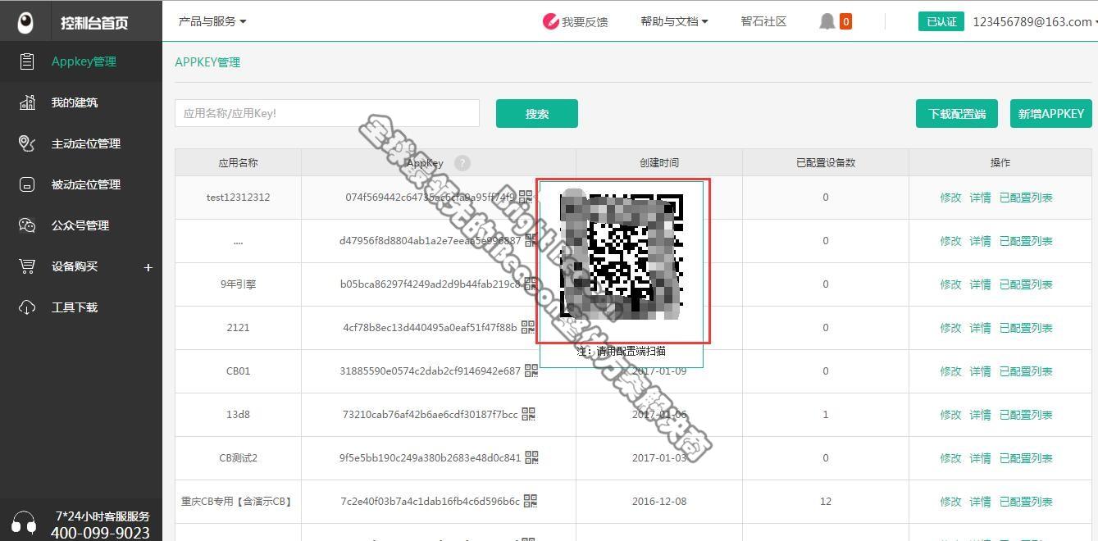Click the 被动定位管理 icon
Viewport: 1098px width, 541px height.
point(27,184)
